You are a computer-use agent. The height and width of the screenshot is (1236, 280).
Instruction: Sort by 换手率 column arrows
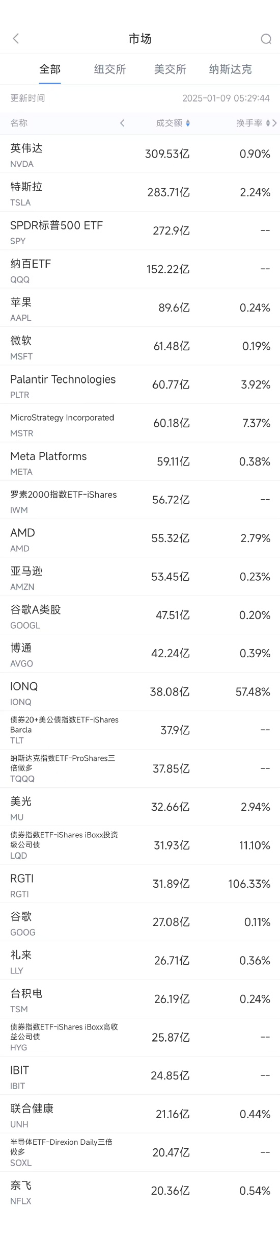pos(268,123)
